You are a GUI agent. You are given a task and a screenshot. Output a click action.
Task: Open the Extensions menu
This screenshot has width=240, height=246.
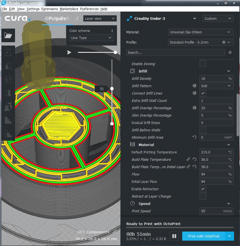click(x=50, y=9)
